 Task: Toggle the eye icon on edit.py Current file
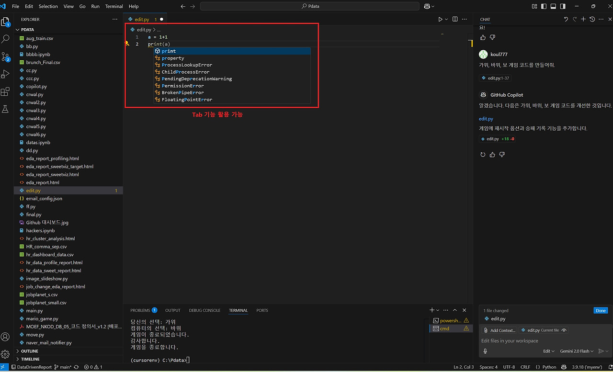tap(564, 330)
